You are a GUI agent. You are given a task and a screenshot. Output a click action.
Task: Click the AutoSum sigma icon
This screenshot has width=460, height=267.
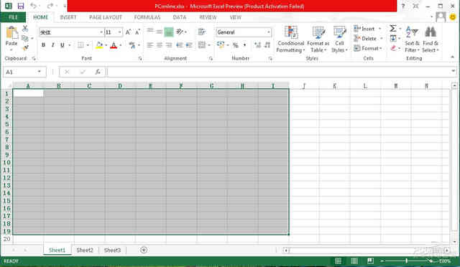pyautogui.click(x=393, y=29)
